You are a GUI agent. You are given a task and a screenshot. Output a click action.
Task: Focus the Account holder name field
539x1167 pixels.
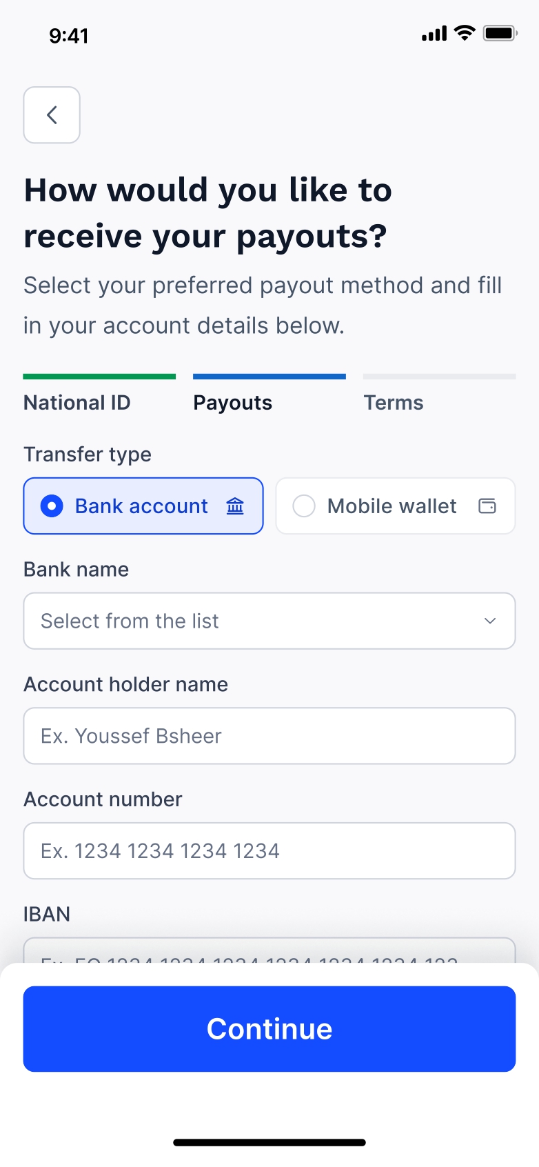[269, 736]
